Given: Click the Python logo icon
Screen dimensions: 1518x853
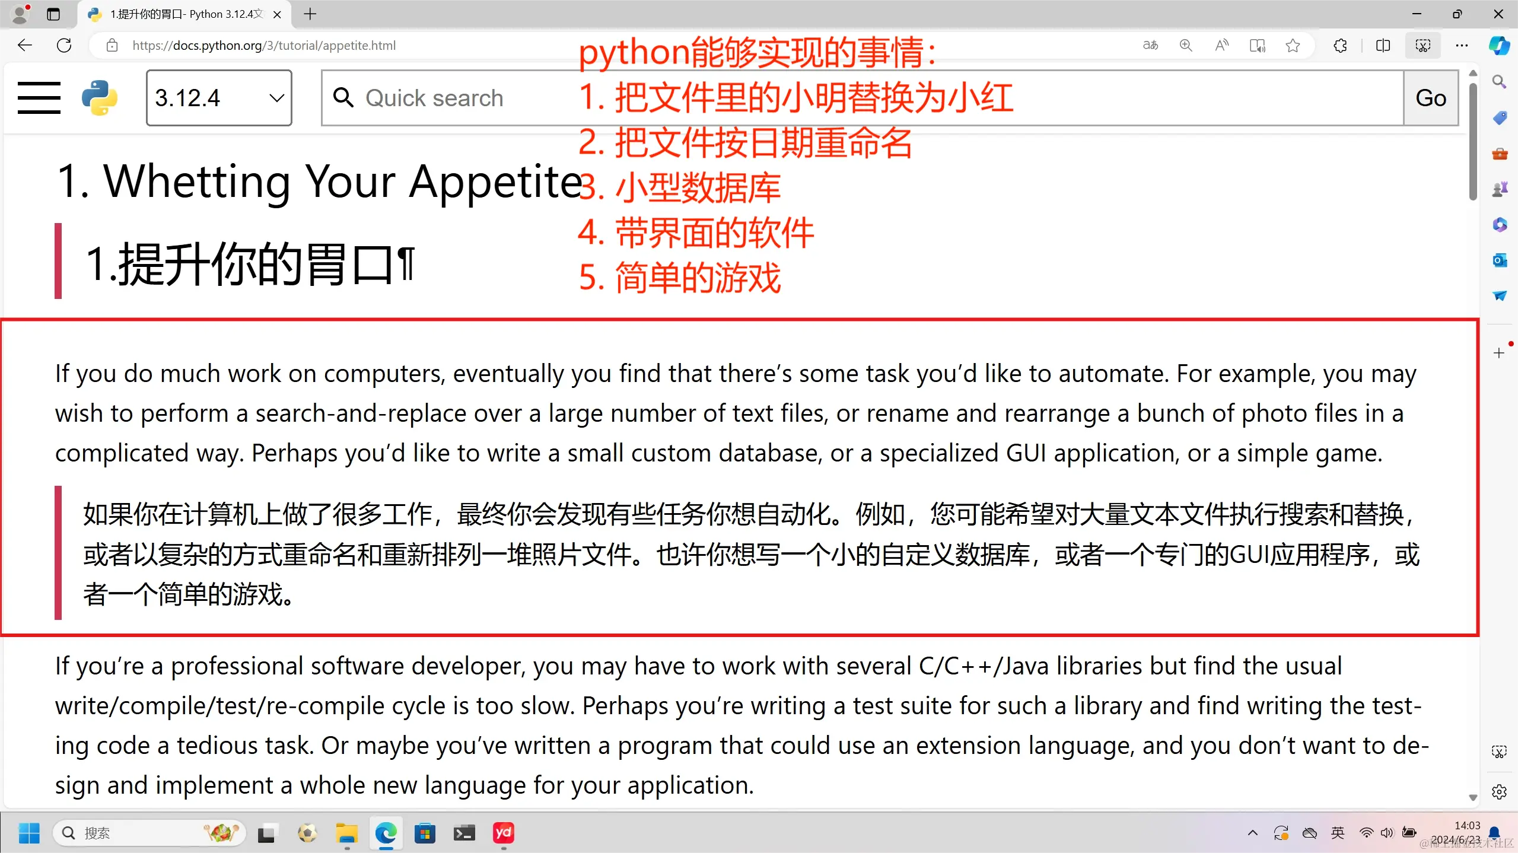Looking at the screenshot, I should coord(100,97).
